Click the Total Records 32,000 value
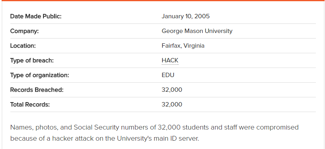The image size is (325, 149). pyautogui.click(x=172, y=104)
